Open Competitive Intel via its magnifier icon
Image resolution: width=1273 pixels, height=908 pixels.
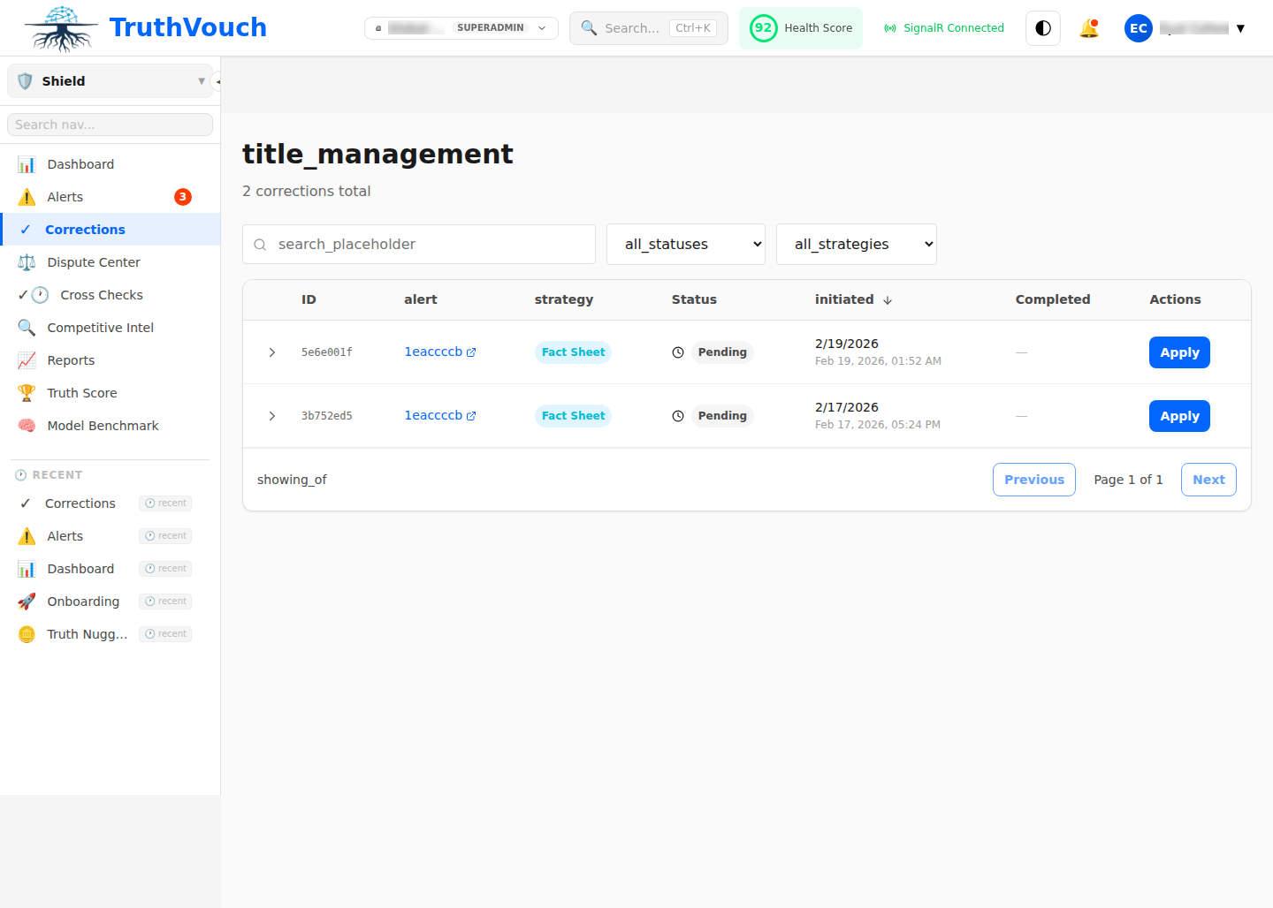[x=27, y=327]
